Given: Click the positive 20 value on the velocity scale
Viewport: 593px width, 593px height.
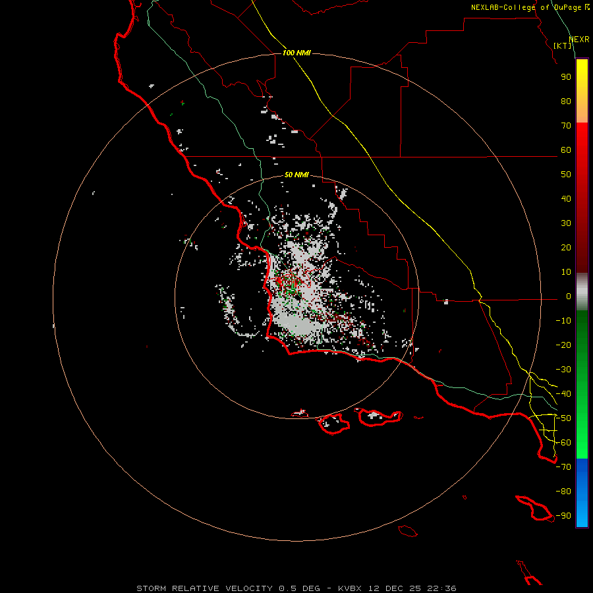Looking at the screenshot, I should [x=566, y=247].
